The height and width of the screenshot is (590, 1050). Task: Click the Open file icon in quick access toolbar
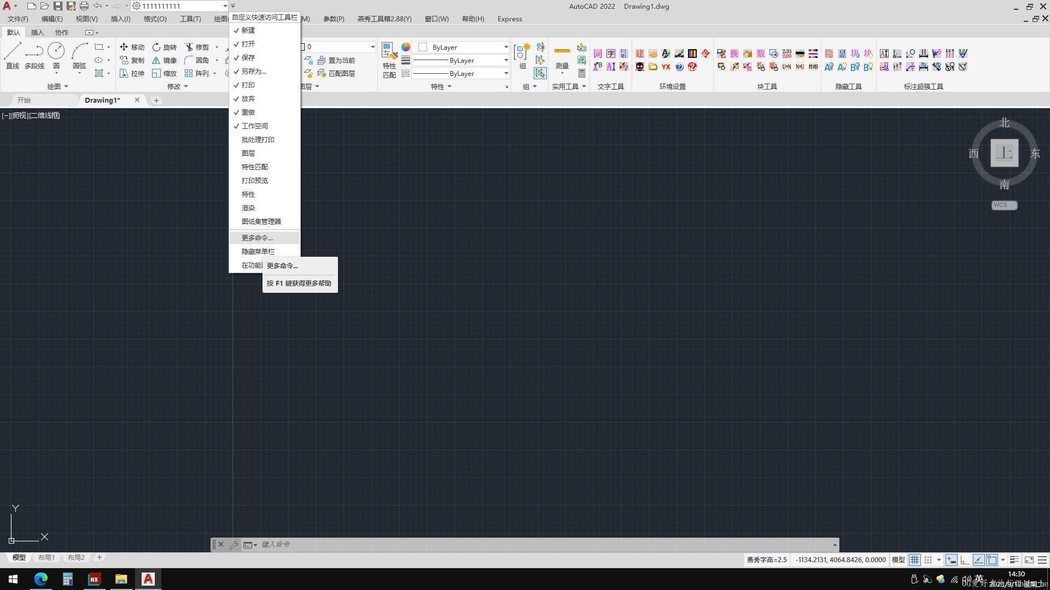click(x=45, y=6)
